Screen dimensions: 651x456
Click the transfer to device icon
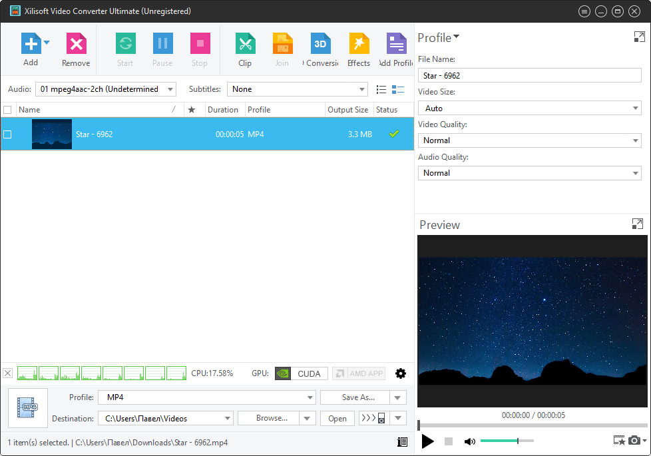coord(374,418)
